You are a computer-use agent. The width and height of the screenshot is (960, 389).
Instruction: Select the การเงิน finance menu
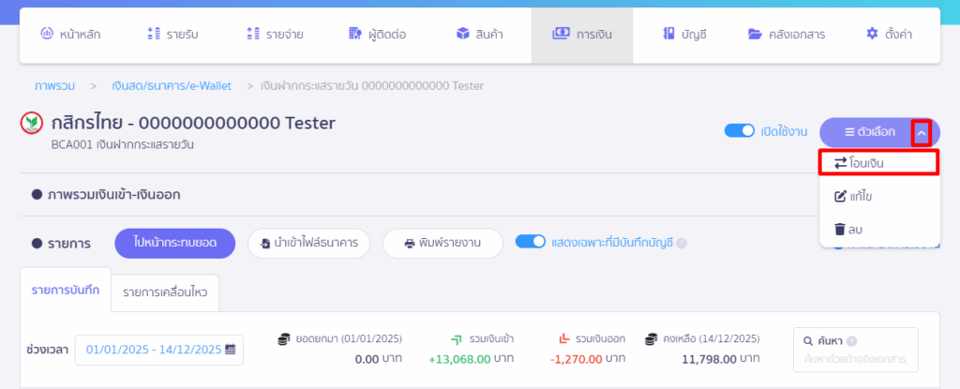pyautogui.click(x=581, y=35)
